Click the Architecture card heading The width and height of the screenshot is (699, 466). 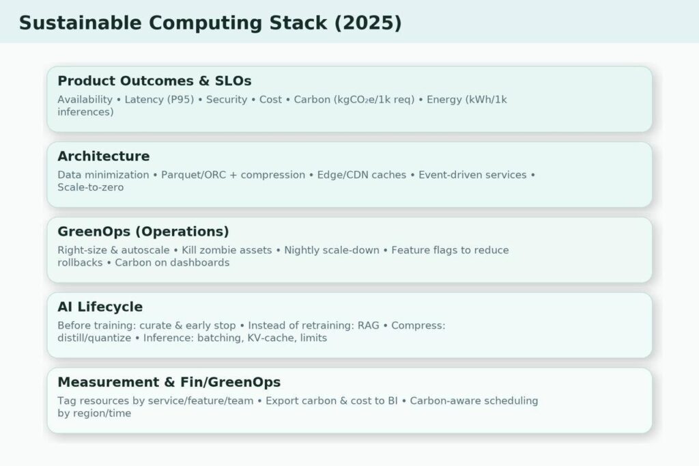(103, 156)
